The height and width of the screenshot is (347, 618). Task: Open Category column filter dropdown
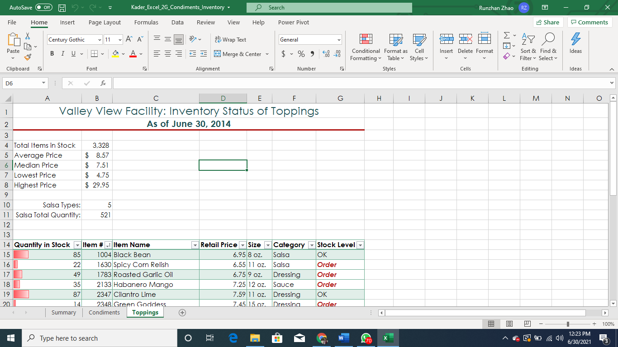pyautogui.click(x=311, y=245)
